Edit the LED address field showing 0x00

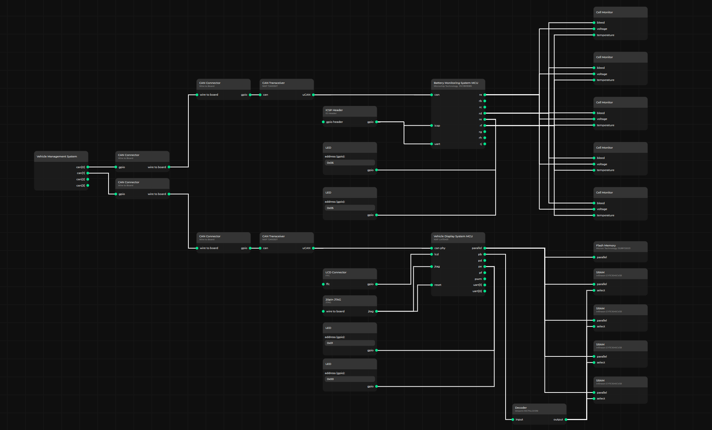click(x=350, y=379)
